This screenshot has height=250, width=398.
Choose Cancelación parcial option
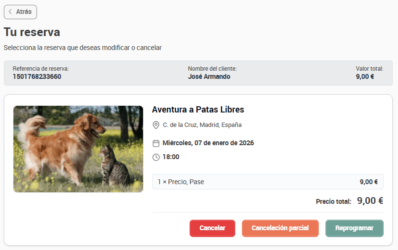[x=280, y=228]
